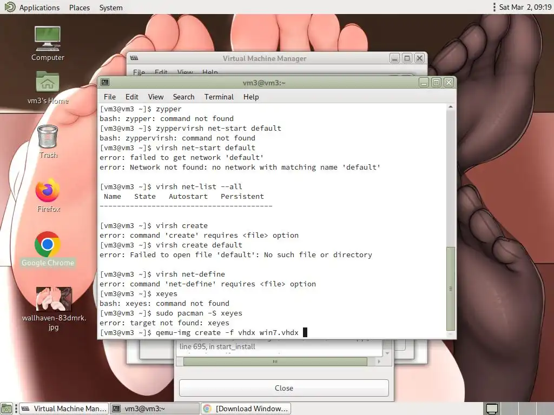Click the MATE logo icon in top panel

point(10,7)
